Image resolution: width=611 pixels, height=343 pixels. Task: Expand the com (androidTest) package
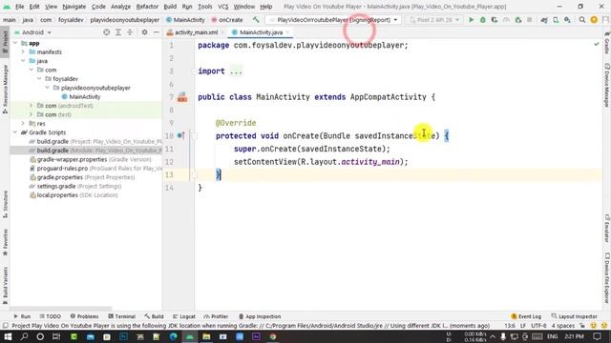(32, 106)
